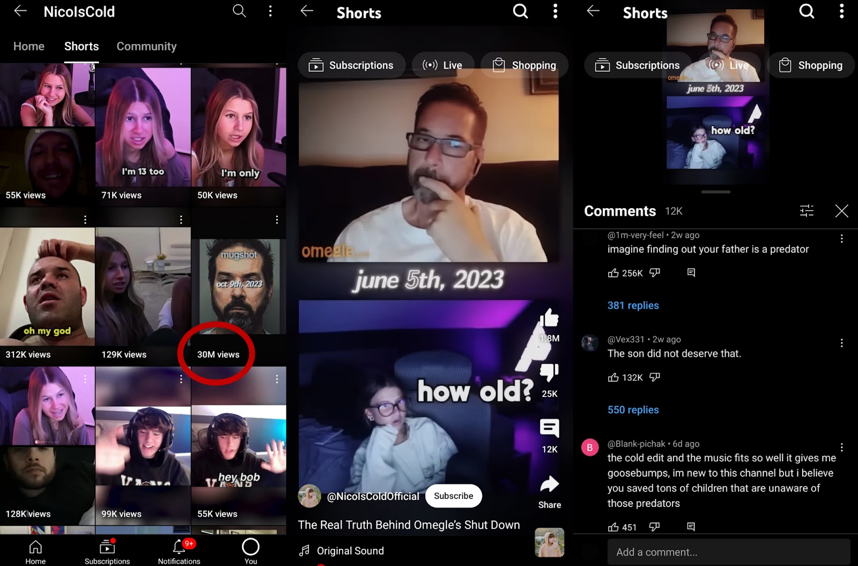The width and height of the screenshot is (858, 566).
Task: Like the comment by @Vex331
Action: coord(613,377)
